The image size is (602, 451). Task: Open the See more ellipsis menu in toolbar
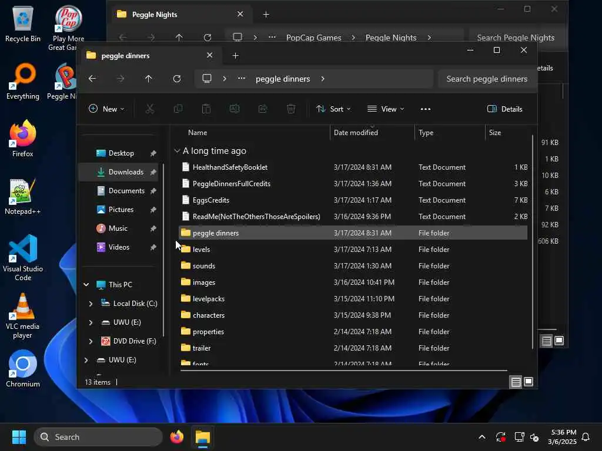point(426,109)
